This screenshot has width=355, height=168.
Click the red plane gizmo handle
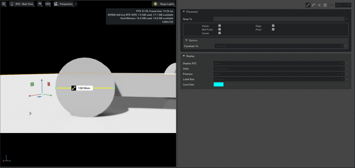49,84
